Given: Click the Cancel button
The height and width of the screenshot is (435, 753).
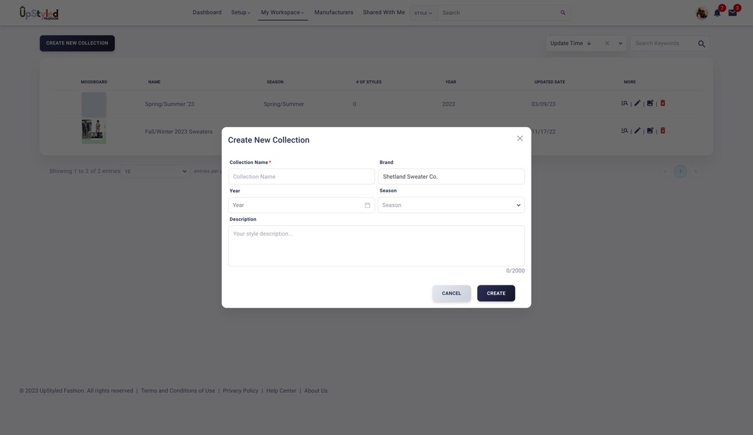Looking at the screenshot, I should coord(451,294).
